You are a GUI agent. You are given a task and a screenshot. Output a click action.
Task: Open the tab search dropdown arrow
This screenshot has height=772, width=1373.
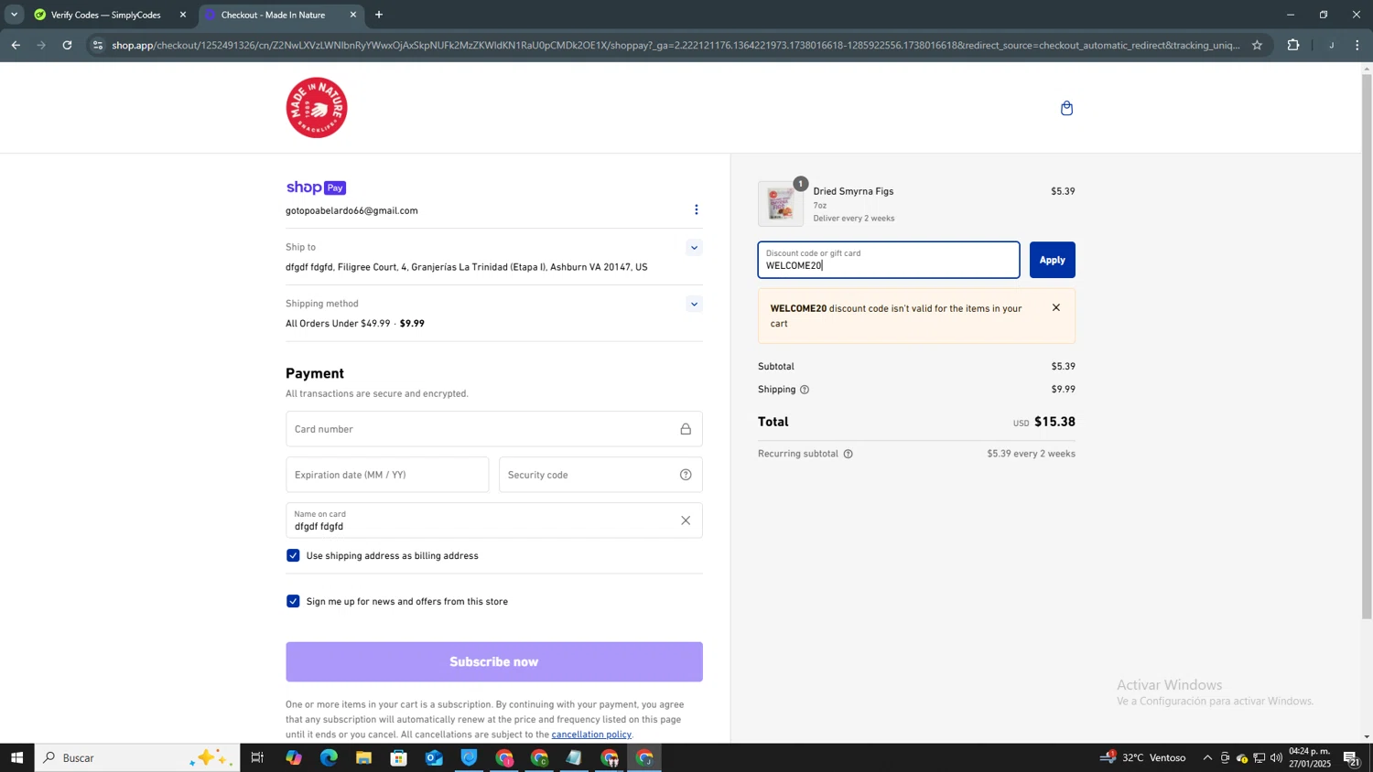[x=14, y=15]
